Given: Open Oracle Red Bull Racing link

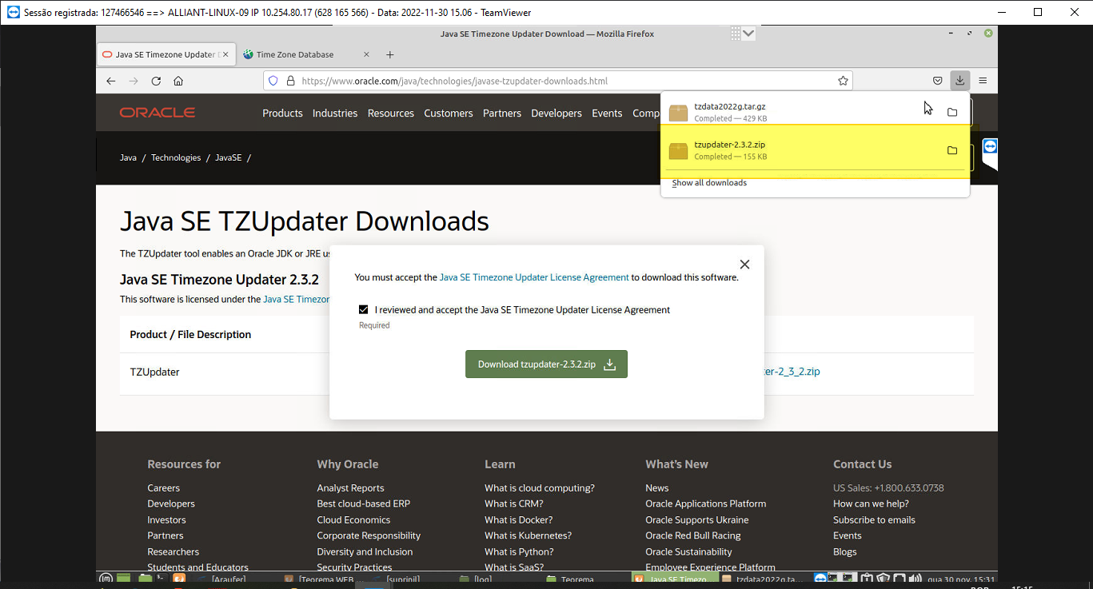Looking at the screenshot, I should 693,535.
